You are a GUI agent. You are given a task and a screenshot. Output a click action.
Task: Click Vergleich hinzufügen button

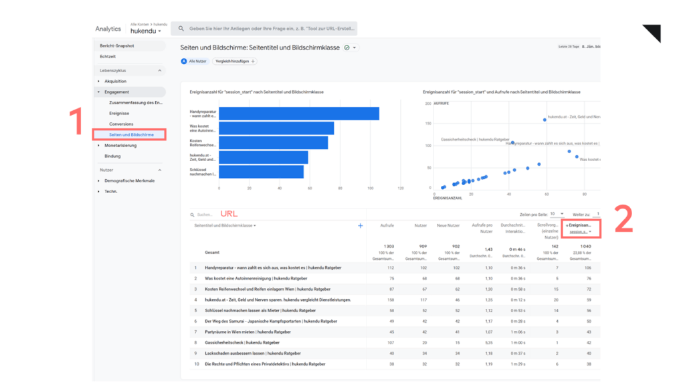pyautogui.click(x=235, y=61)
